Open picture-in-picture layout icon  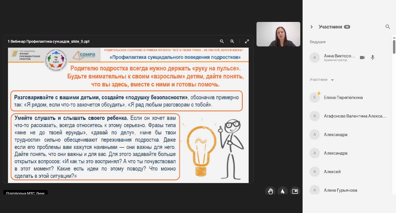click(x=295, y=191)
